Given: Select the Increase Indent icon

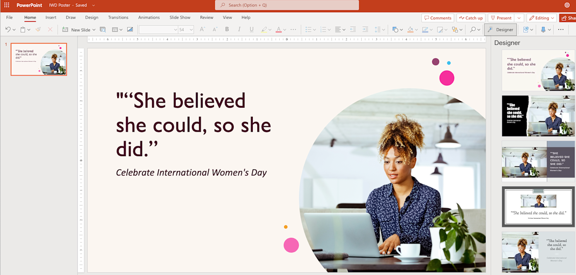Looking at the screenshot, I should (365, 29).
